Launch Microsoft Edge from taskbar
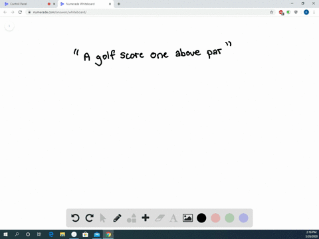319x239 pixels. (x=51, y=234)
